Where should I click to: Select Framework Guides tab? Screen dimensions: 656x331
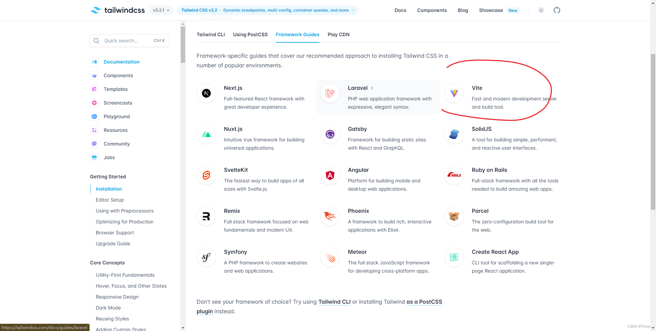tap(298, 35)
